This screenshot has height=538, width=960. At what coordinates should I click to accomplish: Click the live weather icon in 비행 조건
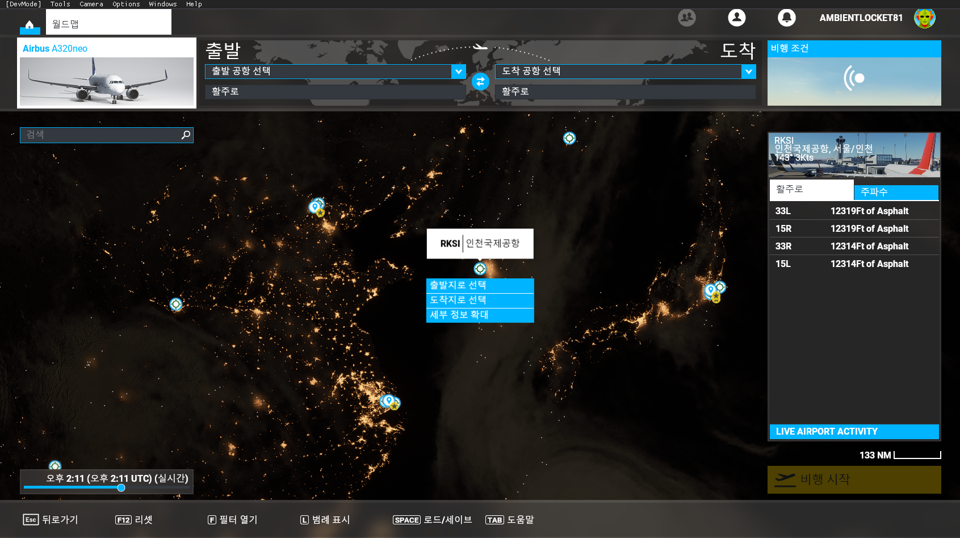coord(854,78)
